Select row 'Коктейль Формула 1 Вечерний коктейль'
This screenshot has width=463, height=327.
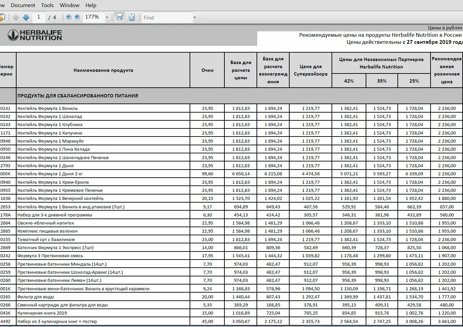[231, 198]
